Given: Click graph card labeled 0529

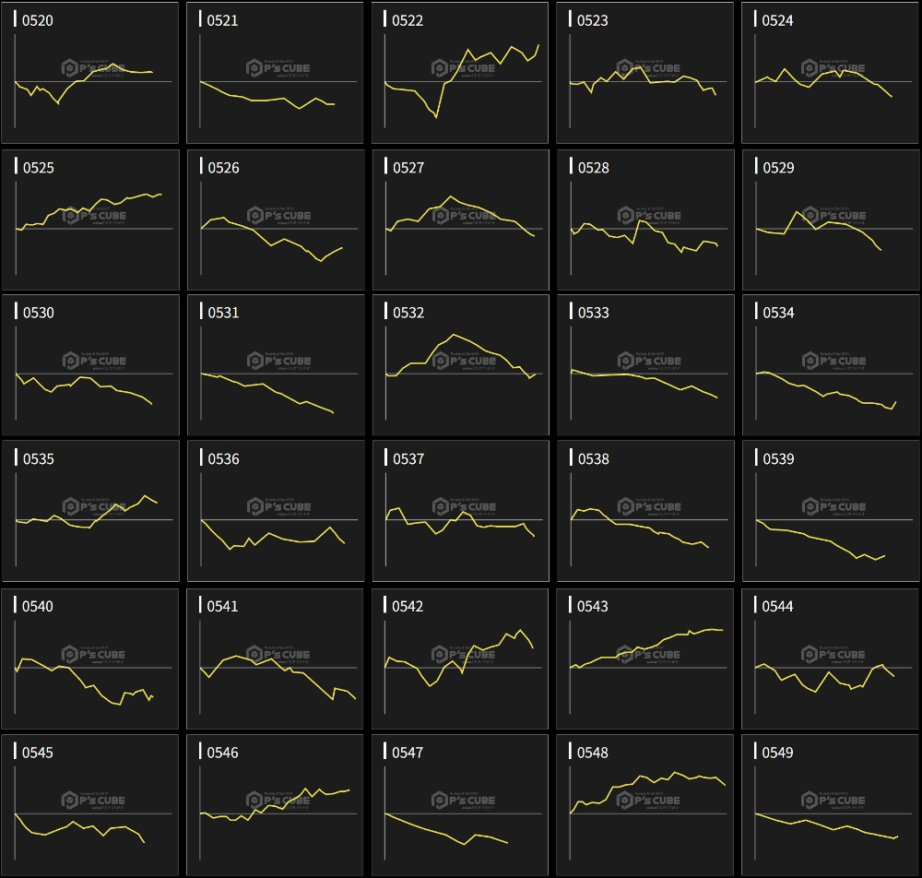Looking at the screenshot, I should click(830, 219).
